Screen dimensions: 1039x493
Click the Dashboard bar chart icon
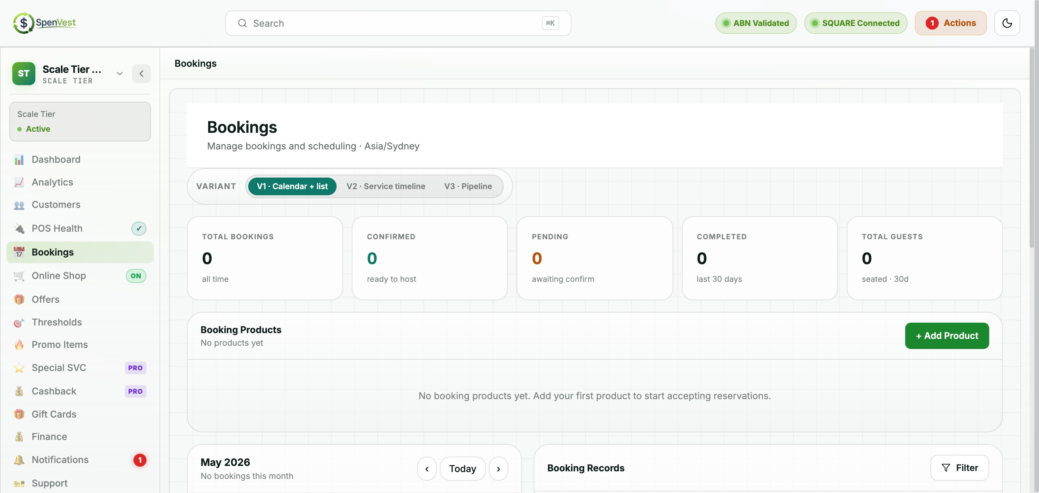pos(19,160)
